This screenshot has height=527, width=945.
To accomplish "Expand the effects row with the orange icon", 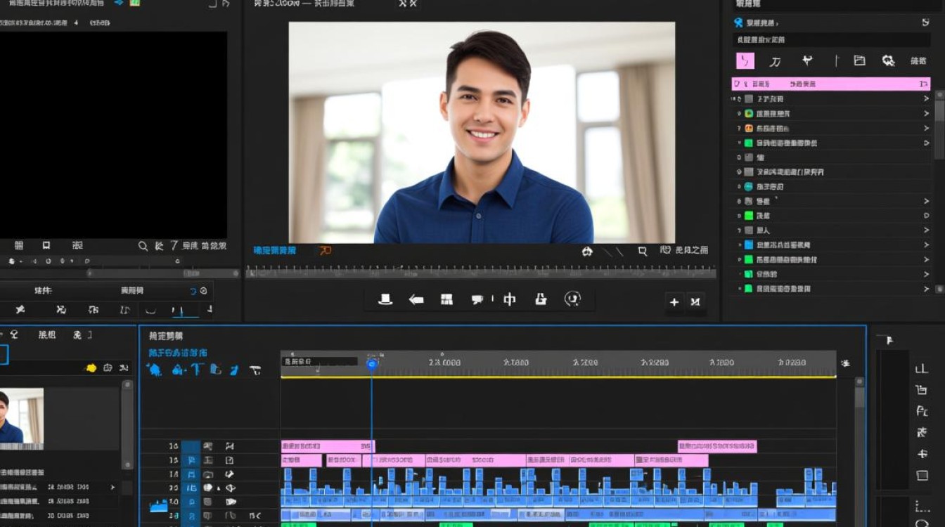I will (926, 129).
